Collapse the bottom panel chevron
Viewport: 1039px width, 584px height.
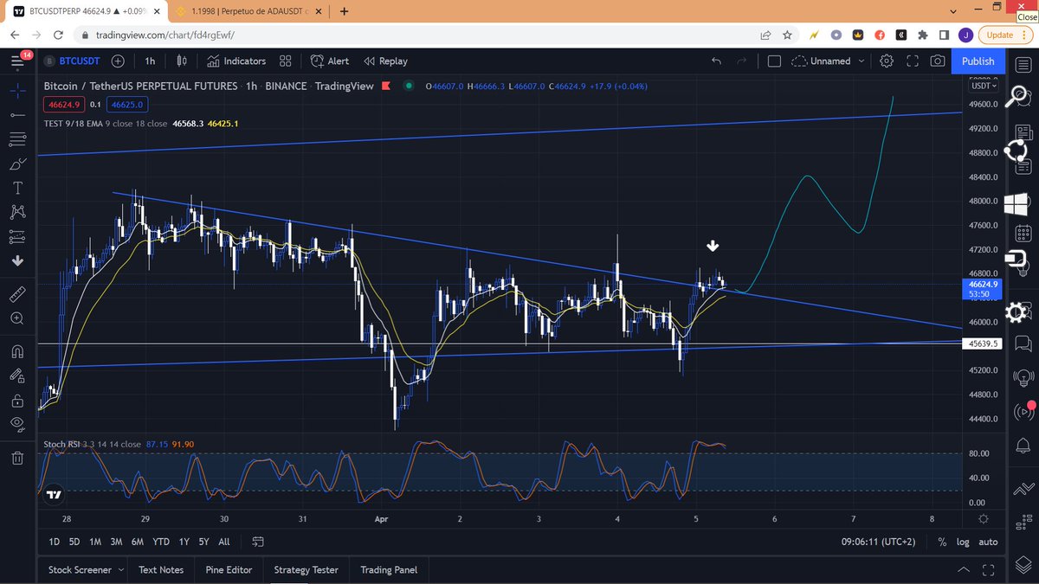[964, 570]
